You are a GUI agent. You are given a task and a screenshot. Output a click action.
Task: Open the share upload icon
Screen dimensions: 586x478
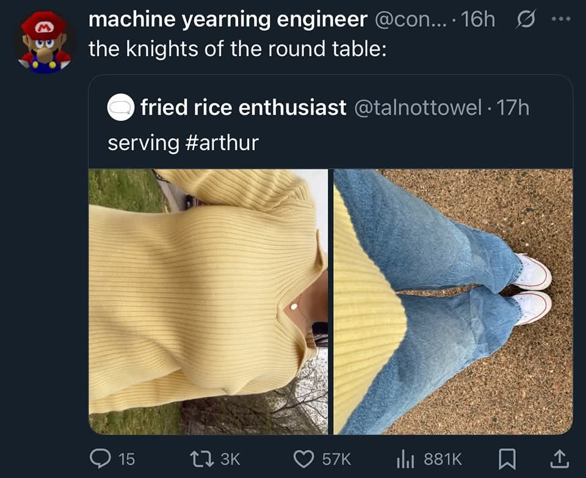[x=560, y=459]
